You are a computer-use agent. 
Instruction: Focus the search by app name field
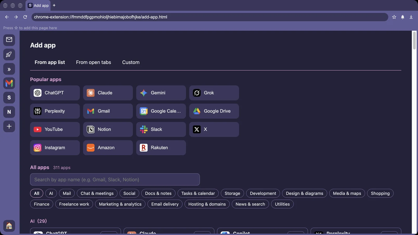tap(115, 180)
